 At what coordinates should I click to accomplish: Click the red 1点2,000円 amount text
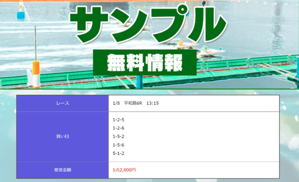[x=124, y=170]
